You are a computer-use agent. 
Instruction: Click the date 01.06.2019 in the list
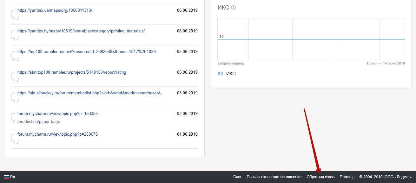pos(187,134)
